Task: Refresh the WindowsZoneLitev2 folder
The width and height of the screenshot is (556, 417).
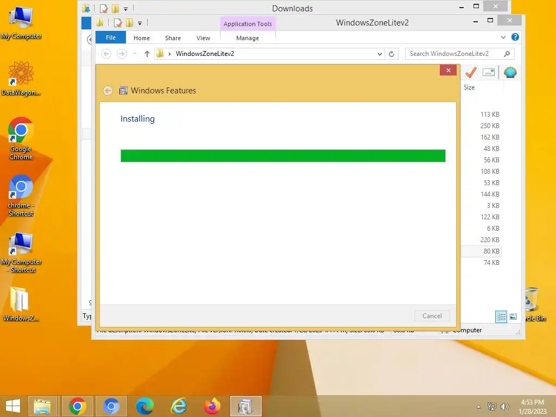Action: [x=391, y=54]
